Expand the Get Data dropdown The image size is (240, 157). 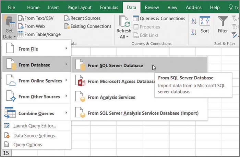pyautogui.click(x=9, y=36)
